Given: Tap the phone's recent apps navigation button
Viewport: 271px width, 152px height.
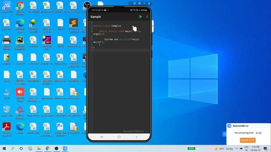Looking at the screenshot, I should [x=102, y=137].
